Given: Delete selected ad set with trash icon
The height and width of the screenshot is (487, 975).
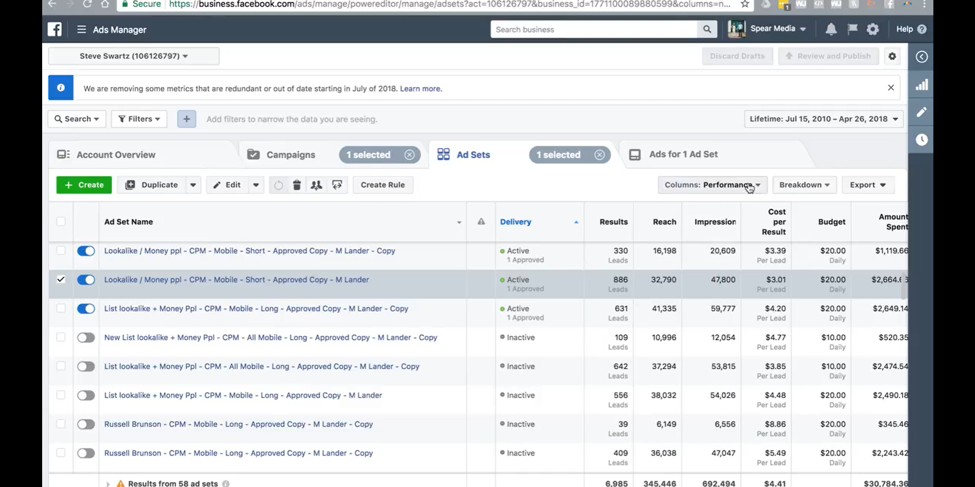Looking at the screenshot, I should 297,185.
